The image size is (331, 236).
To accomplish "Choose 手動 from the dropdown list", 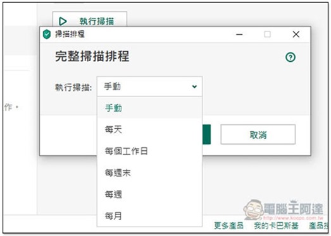I will point(149,108).
